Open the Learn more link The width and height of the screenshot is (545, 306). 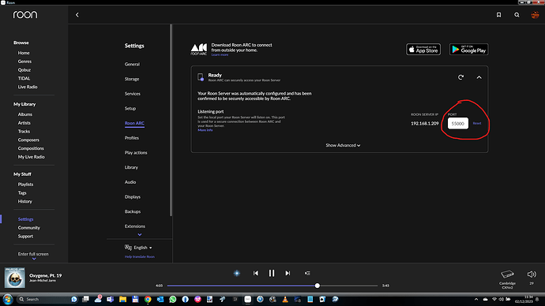click(x=220, y=55)
